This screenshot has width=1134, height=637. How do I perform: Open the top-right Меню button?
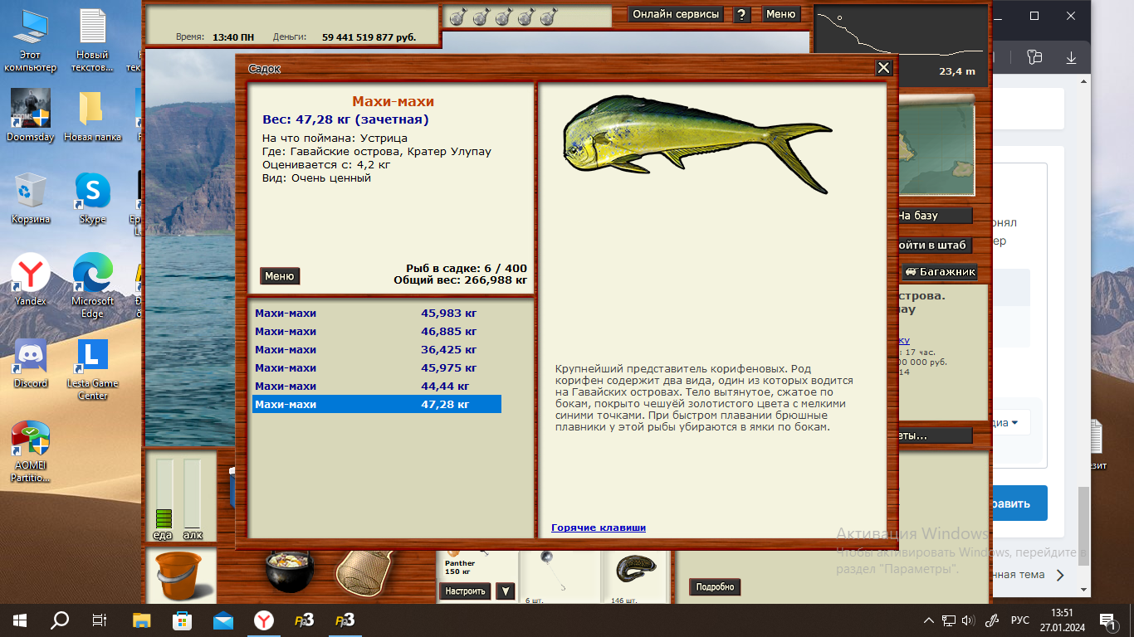tap(780, 14)
